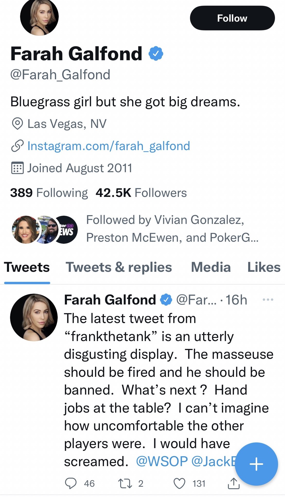This screenshot has width=285, height=497.
Task: View the 389 Following list
Action: click(x=49, y=193)
